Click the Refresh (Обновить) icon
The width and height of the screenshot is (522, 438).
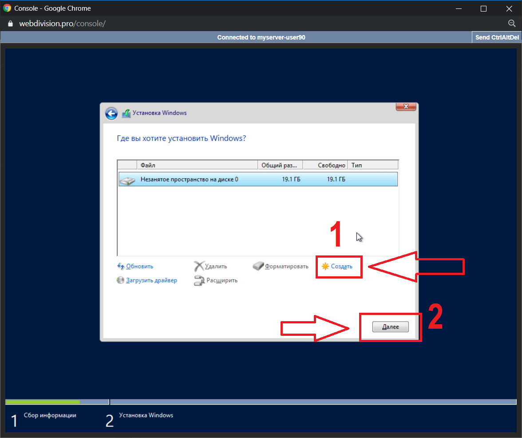click(121, 266)
